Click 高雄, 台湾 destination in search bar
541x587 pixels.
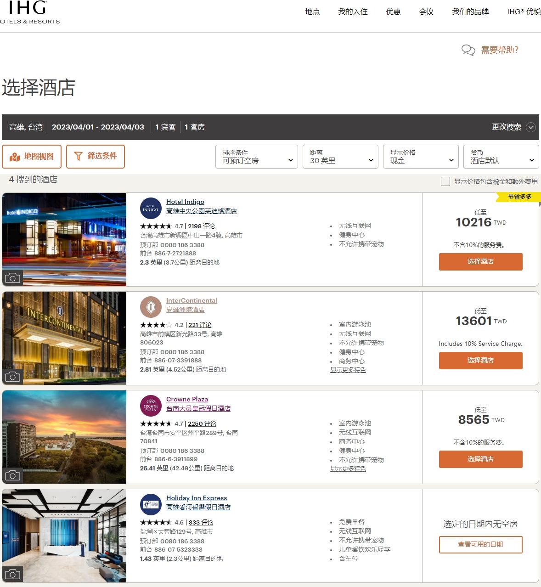click(26, 127)
